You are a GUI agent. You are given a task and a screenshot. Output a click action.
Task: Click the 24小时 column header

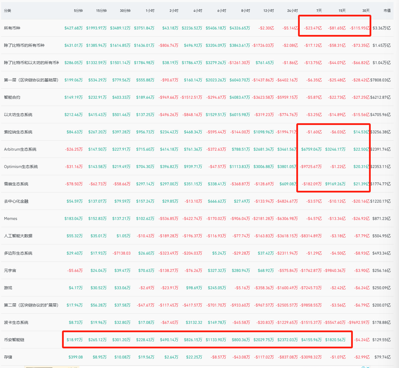tap(293, 11)
